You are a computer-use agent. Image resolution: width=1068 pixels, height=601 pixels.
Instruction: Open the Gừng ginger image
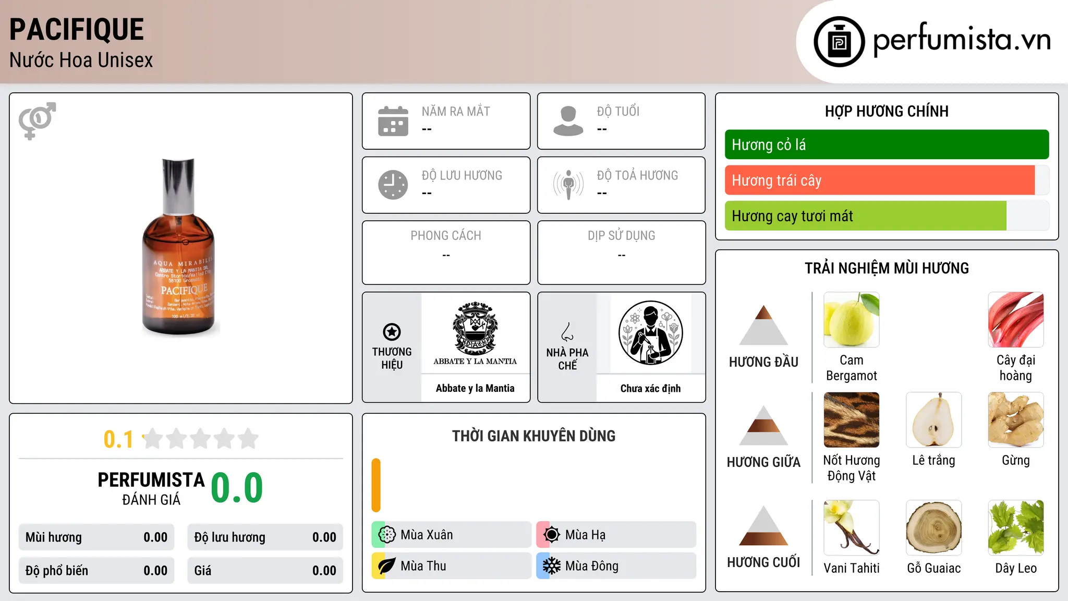(1015, 419)
